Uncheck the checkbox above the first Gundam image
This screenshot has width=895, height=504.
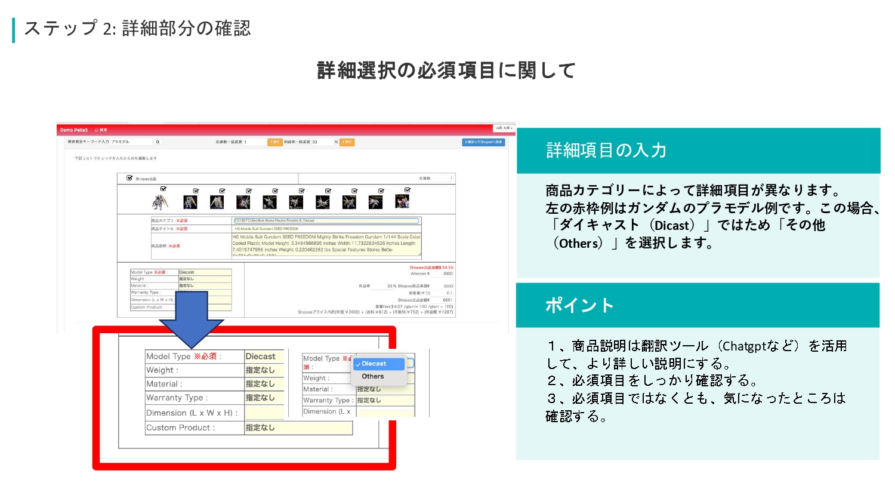[163, 189]
